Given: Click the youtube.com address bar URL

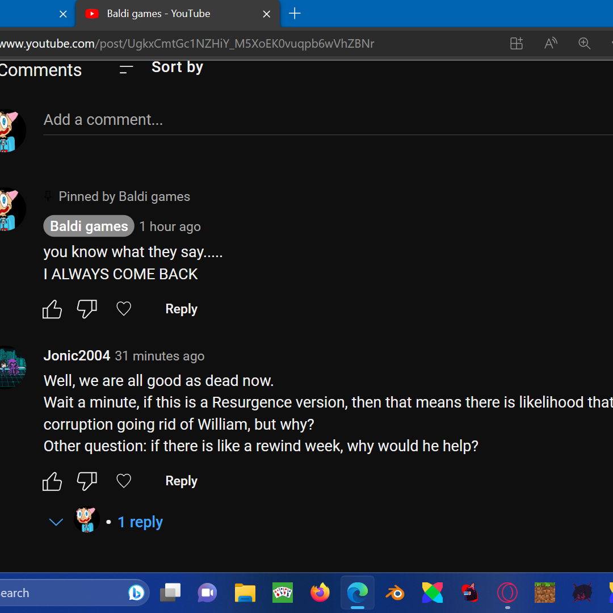Looking at the screenshot, I should pyautogui.click(x=187, y=43).
